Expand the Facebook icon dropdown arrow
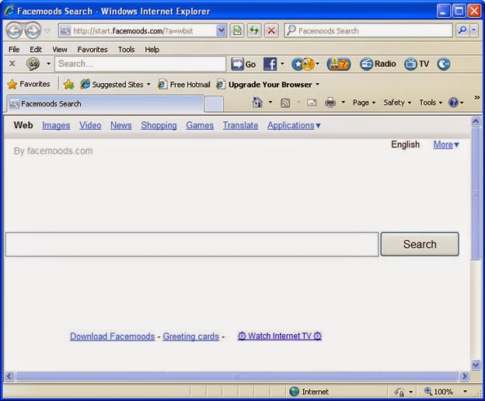Image resolution: width=485 pixels, height=401 pixels. click(x=282, y=64)
